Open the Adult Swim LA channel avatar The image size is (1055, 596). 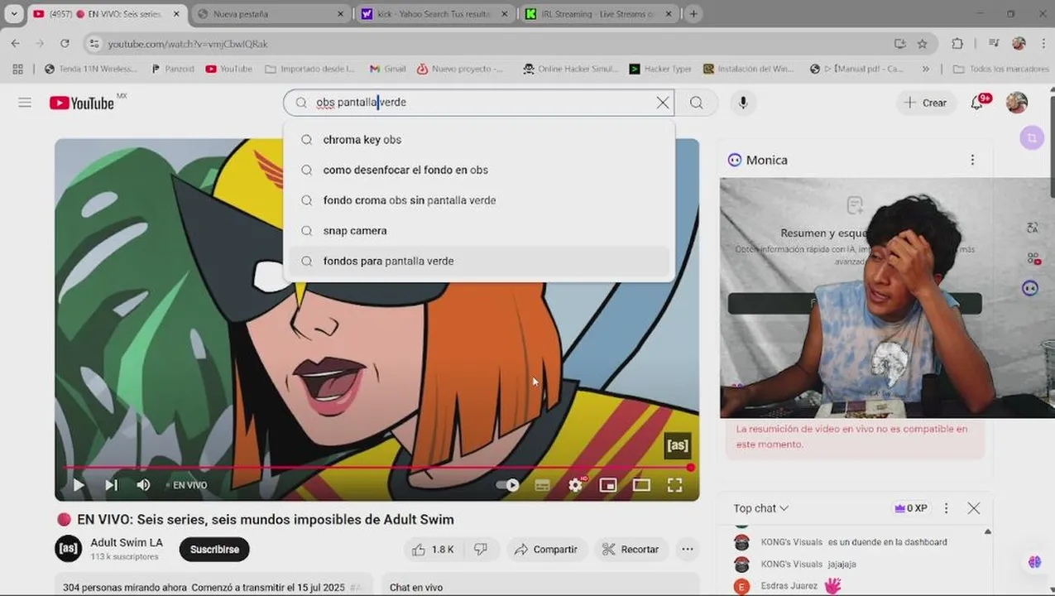tap(68, 548)
